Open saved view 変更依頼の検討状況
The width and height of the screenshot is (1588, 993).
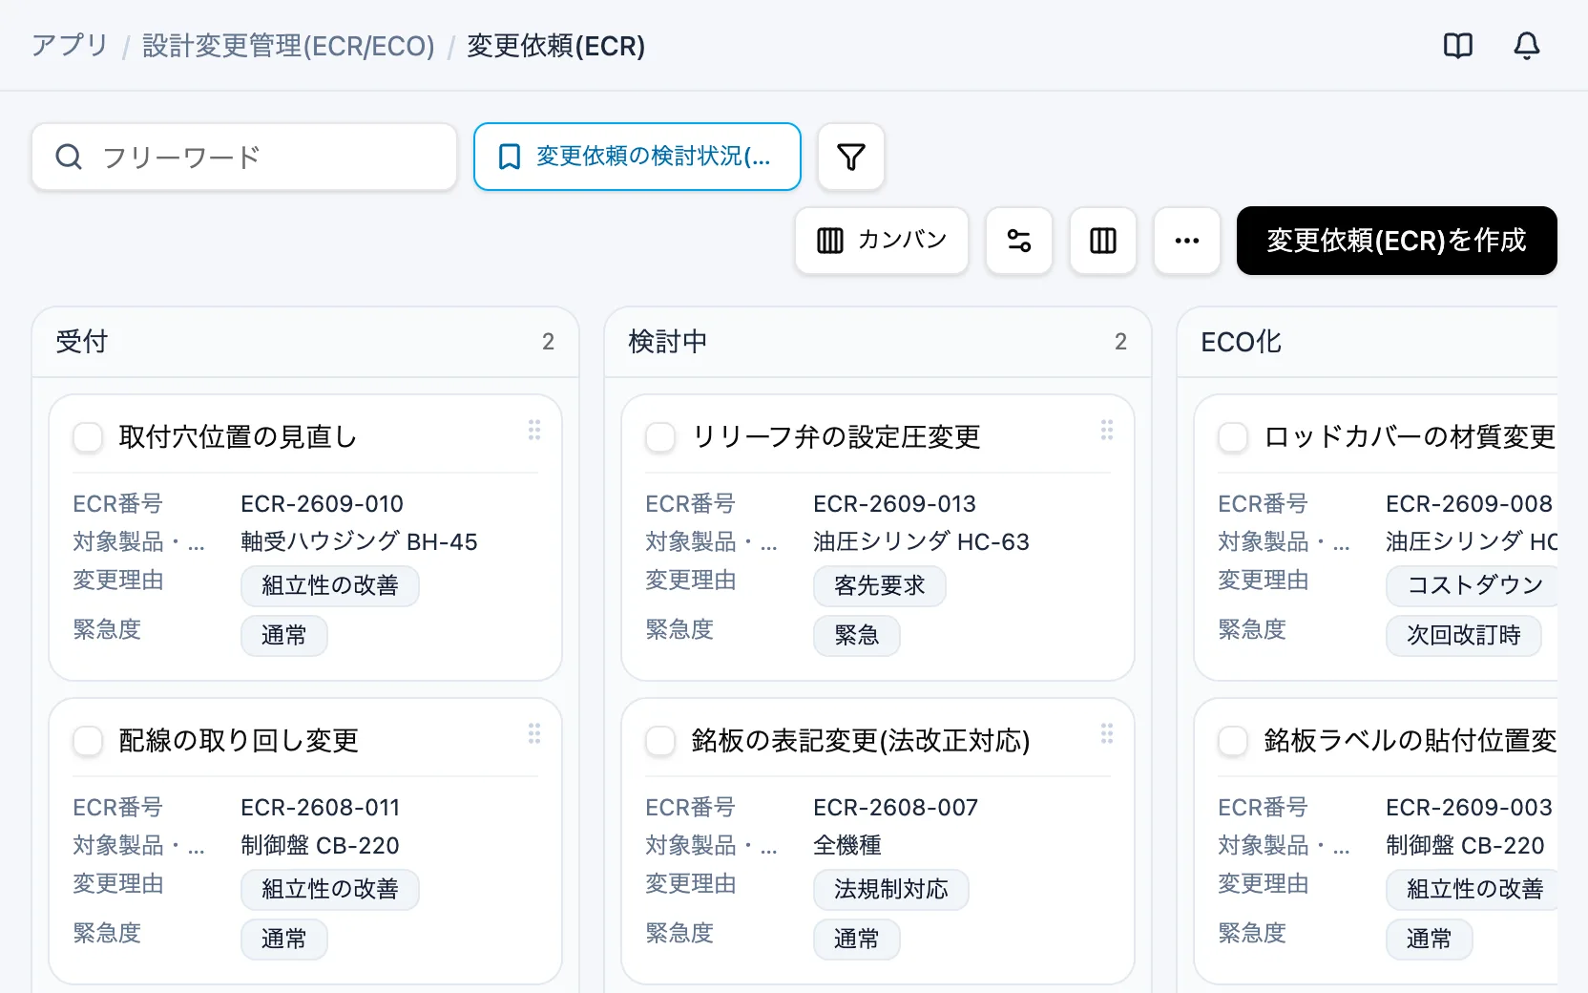637,157
